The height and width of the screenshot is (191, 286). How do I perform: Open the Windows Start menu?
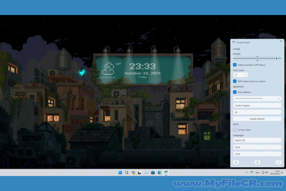coord(120,173)
